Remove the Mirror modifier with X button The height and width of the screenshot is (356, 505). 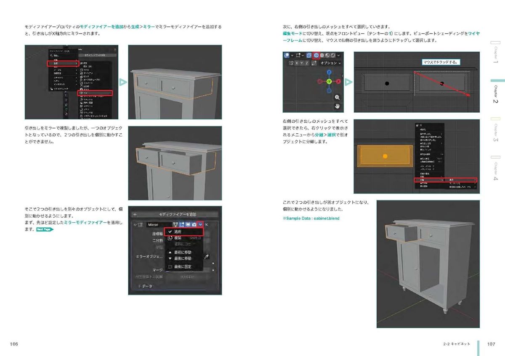coord(207,225)
